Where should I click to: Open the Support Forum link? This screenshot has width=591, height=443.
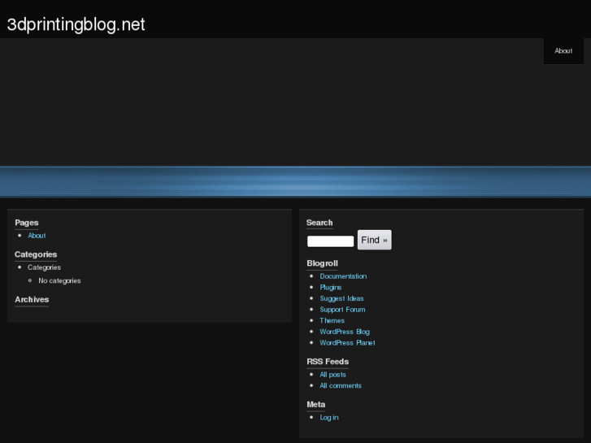click(x=342, y=310)
